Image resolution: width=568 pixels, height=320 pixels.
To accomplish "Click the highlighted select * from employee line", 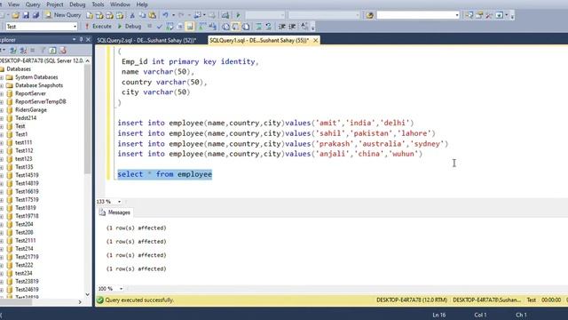I will click(x=165, y=174).
